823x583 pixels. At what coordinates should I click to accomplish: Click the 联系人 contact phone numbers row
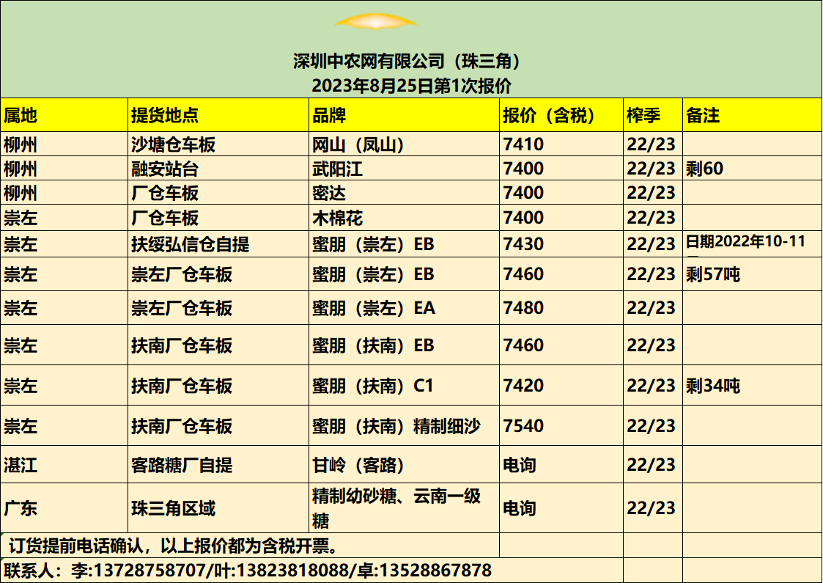pyautogui.click(x=248, y=571)
